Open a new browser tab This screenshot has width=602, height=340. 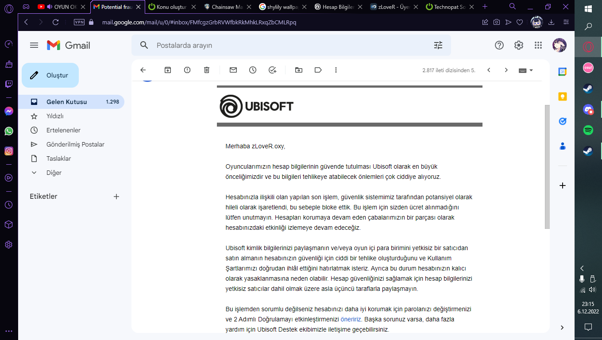pos(485,7)
